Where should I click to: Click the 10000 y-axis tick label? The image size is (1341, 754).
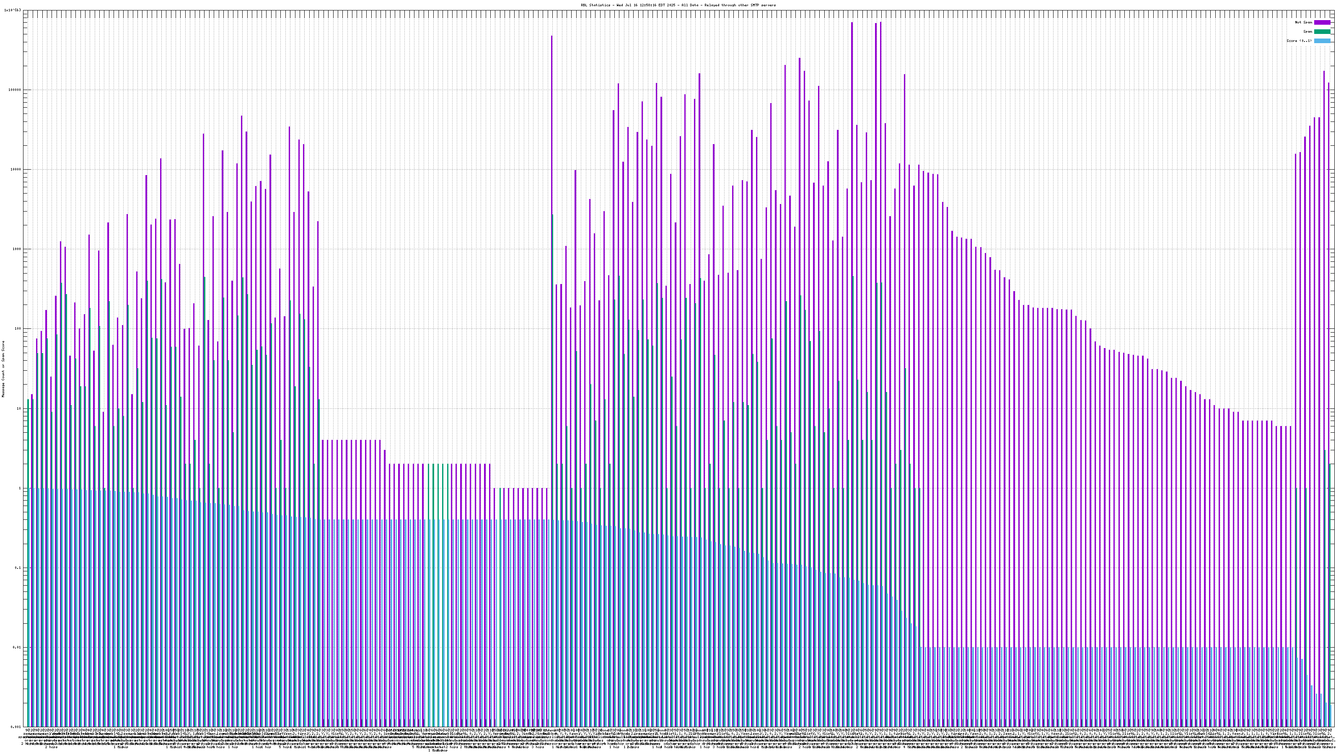15,169
